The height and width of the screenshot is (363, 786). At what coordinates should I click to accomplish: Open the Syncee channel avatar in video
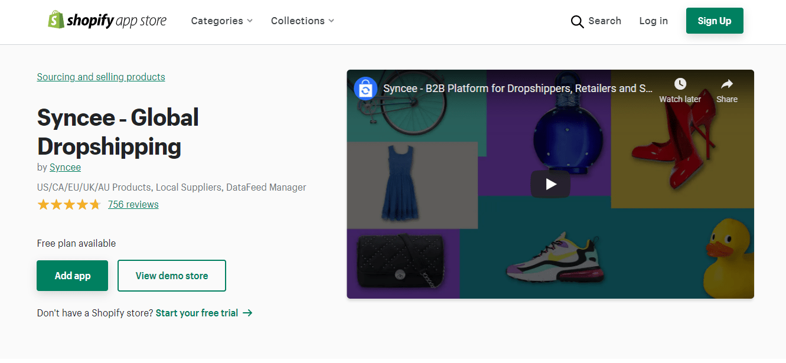point(366,89)
